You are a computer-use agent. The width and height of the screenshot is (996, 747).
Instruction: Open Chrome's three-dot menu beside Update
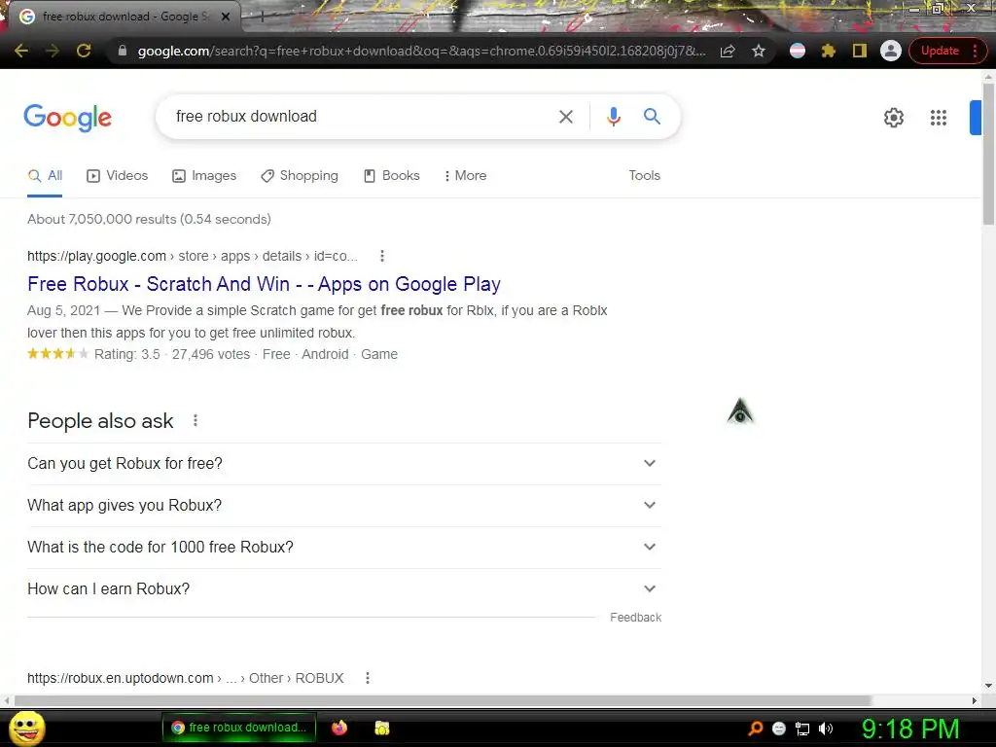(x=975, y=51)
